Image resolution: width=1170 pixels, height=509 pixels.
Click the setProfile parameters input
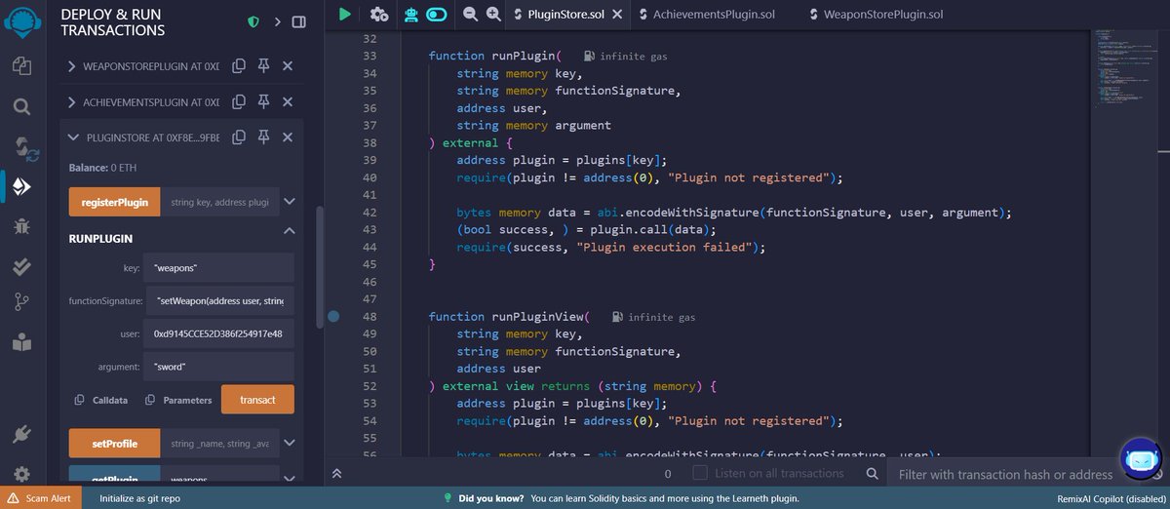(219, 443)
